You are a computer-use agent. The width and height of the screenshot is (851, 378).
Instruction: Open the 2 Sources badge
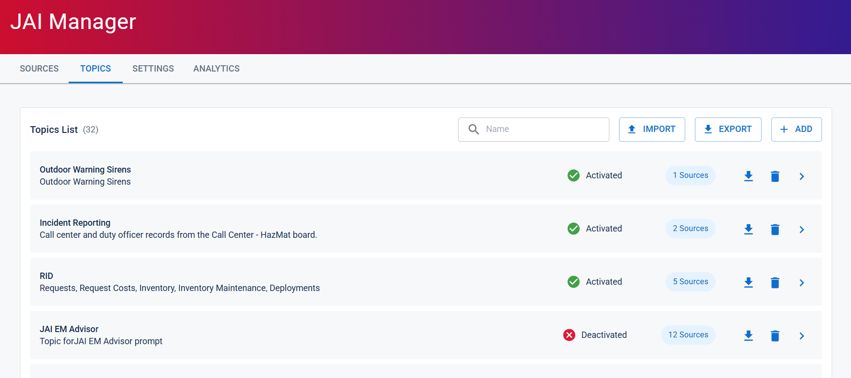coord(691,229)
